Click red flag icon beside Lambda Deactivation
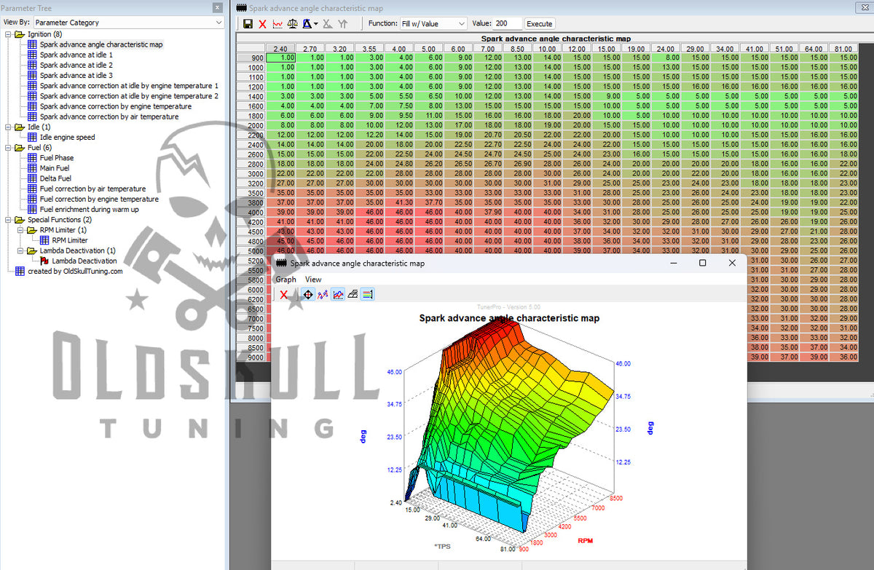This screenshot has width=874, height=570. click(44, 261)
